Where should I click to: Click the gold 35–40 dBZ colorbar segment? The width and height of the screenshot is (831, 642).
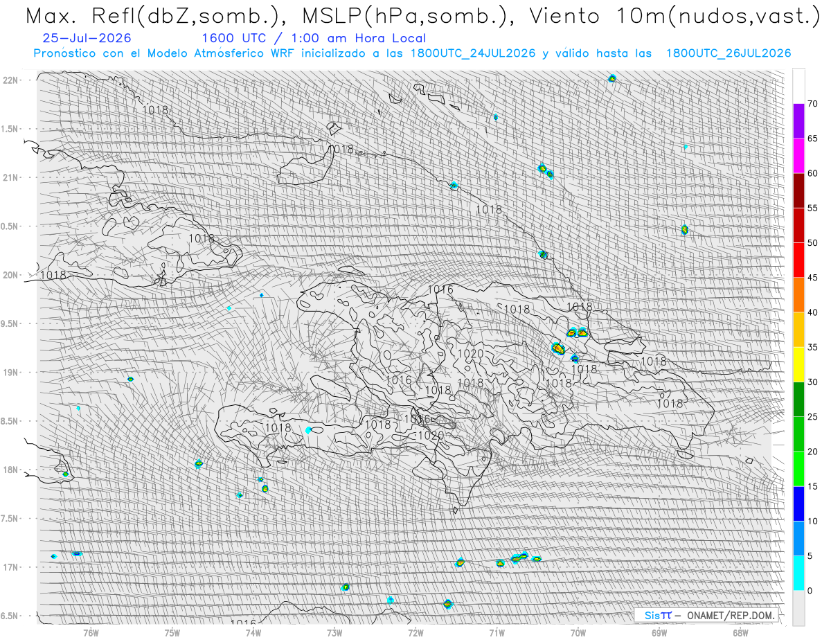798,330
